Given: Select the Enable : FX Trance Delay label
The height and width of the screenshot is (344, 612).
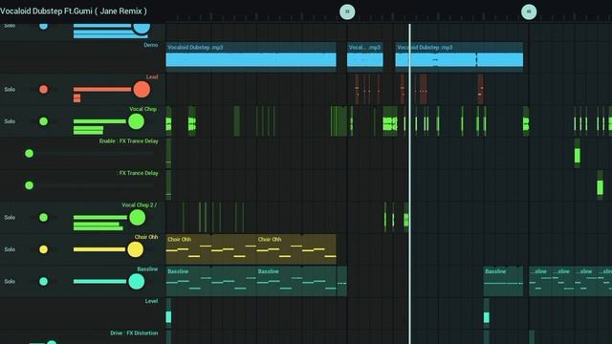Looking at the screenshot, I should coord(128,140).
